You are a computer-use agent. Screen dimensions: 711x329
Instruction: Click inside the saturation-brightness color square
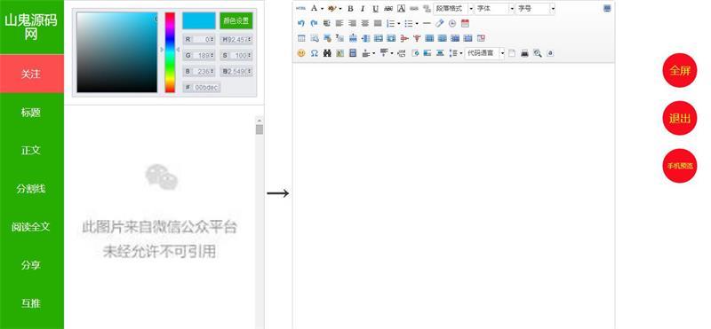click(117, 52)
